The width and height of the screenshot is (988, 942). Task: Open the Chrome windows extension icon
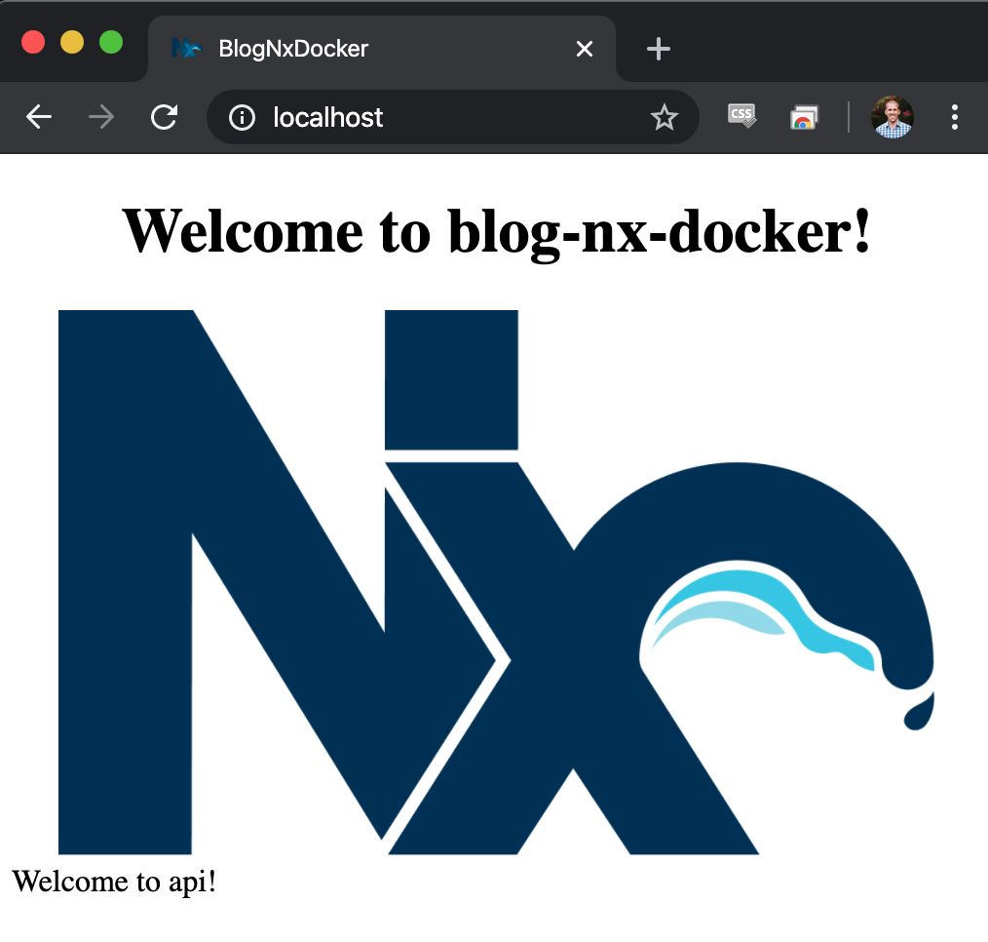pyautogui.click(x=804, y=117)
